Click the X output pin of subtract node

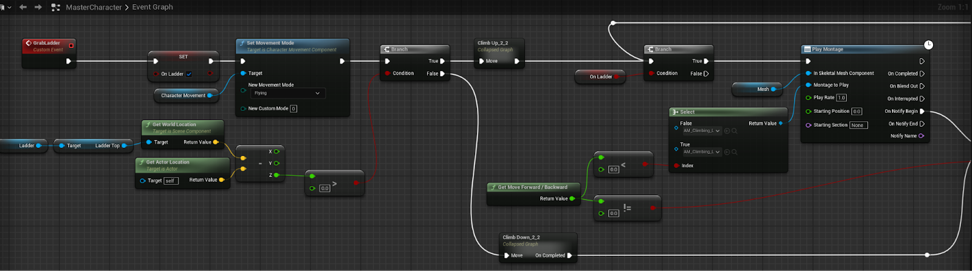tap(276, 152)
